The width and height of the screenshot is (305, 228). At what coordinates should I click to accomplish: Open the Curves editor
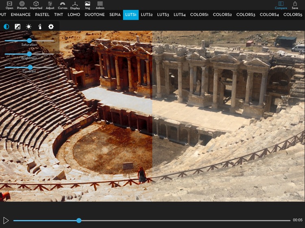coord(63,5)
